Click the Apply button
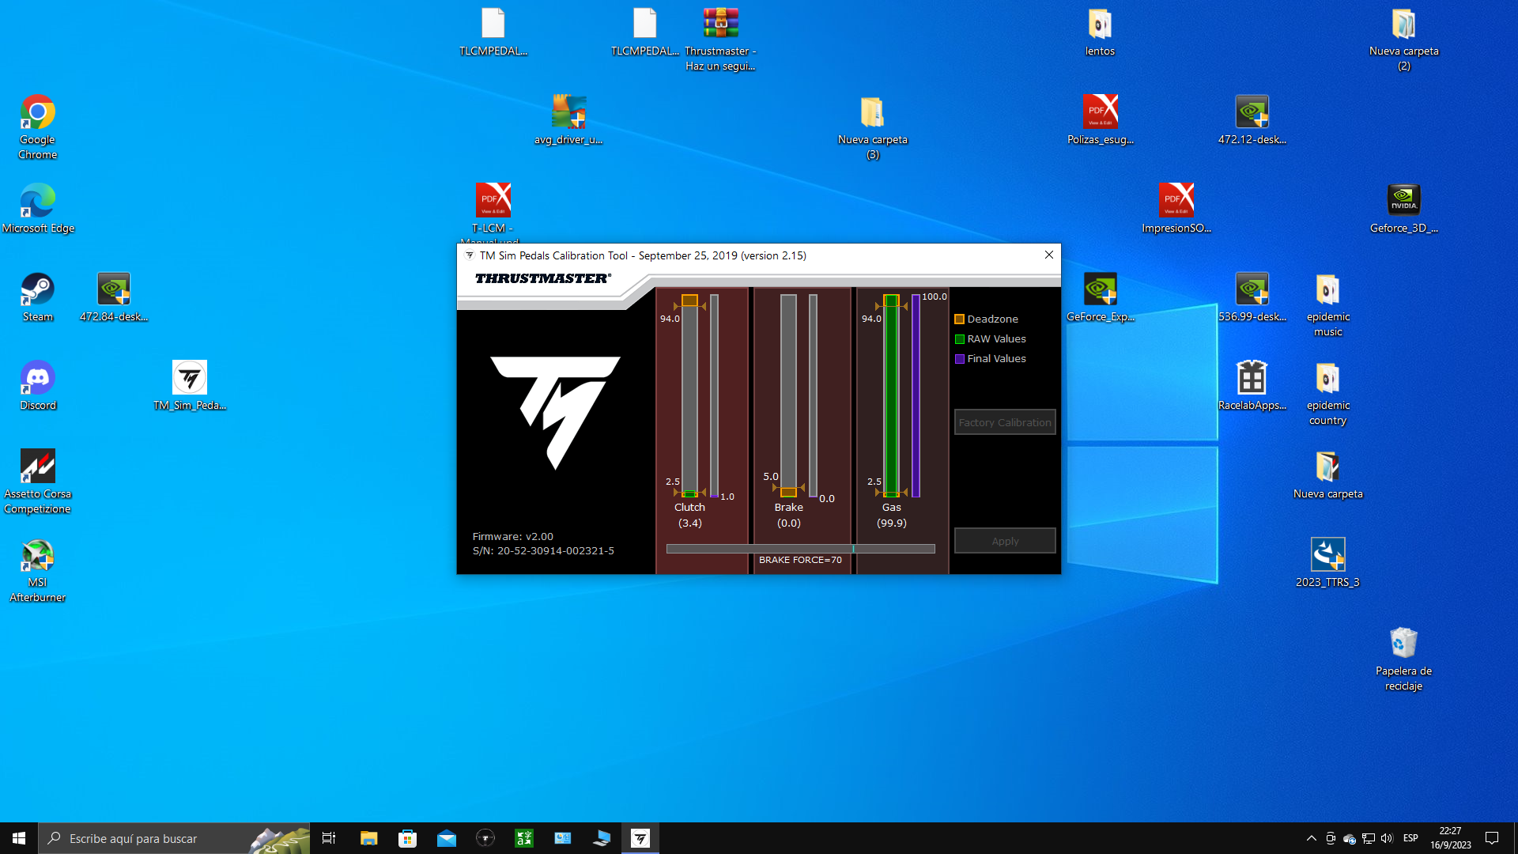Viewport: 1518px width, 854px height. pos(1005,541)
